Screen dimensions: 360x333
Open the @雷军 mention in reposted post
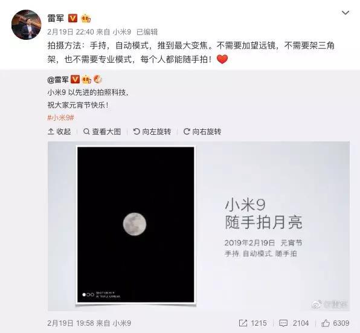pyautogui.click(x=58, y=80)
